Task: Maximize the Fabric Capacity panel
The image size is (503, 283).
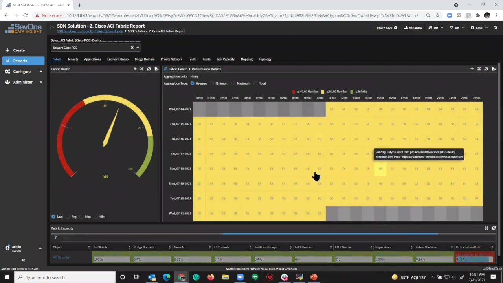Action: (486, 228)
